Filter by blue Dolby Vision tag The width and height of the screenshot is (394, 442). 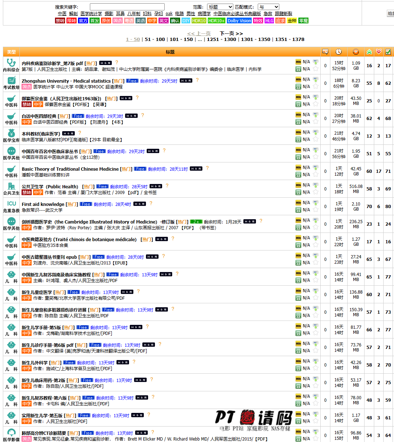[x=239, y=21]
